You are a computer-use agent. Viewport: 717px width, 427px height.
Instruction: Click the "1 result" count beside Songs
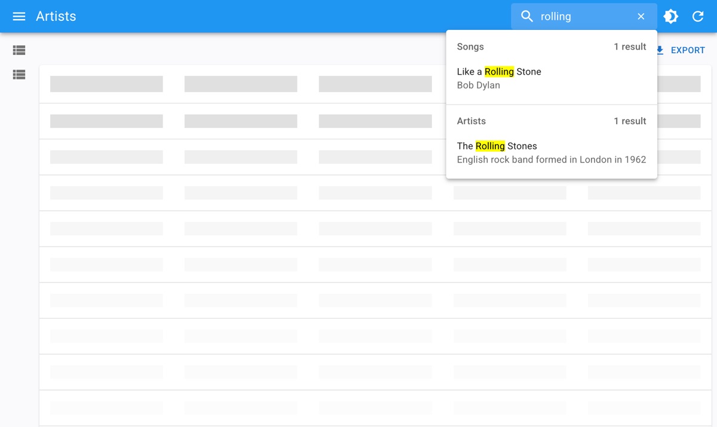630,47
